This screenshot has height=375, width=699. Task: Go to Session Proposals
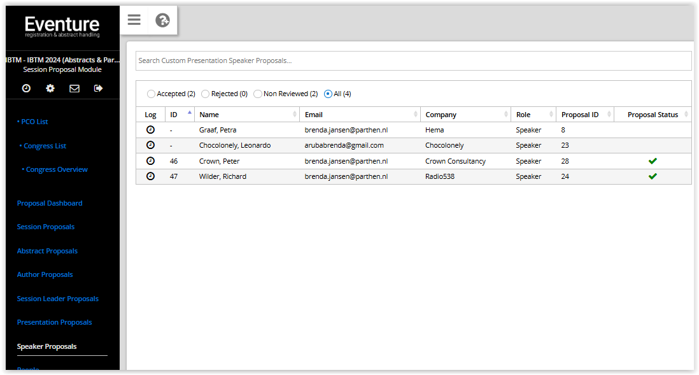pos(45,227)
